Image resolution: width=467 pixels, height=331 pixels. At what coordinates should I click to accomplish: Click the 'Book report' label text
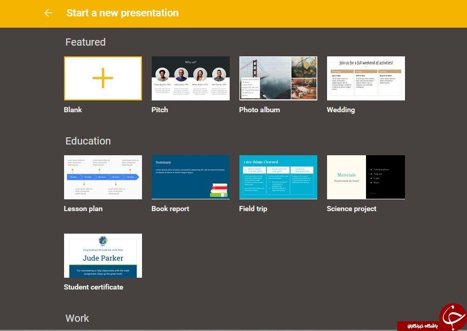pyautogui.click(x=170, y=209)
